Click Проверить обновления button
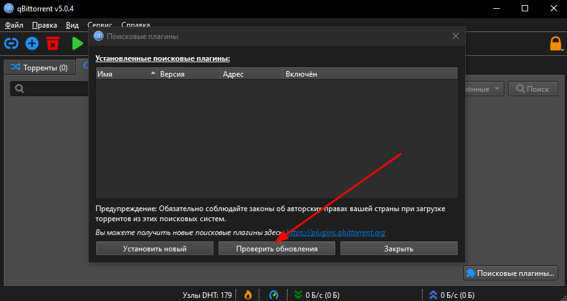 pos(277,249)
